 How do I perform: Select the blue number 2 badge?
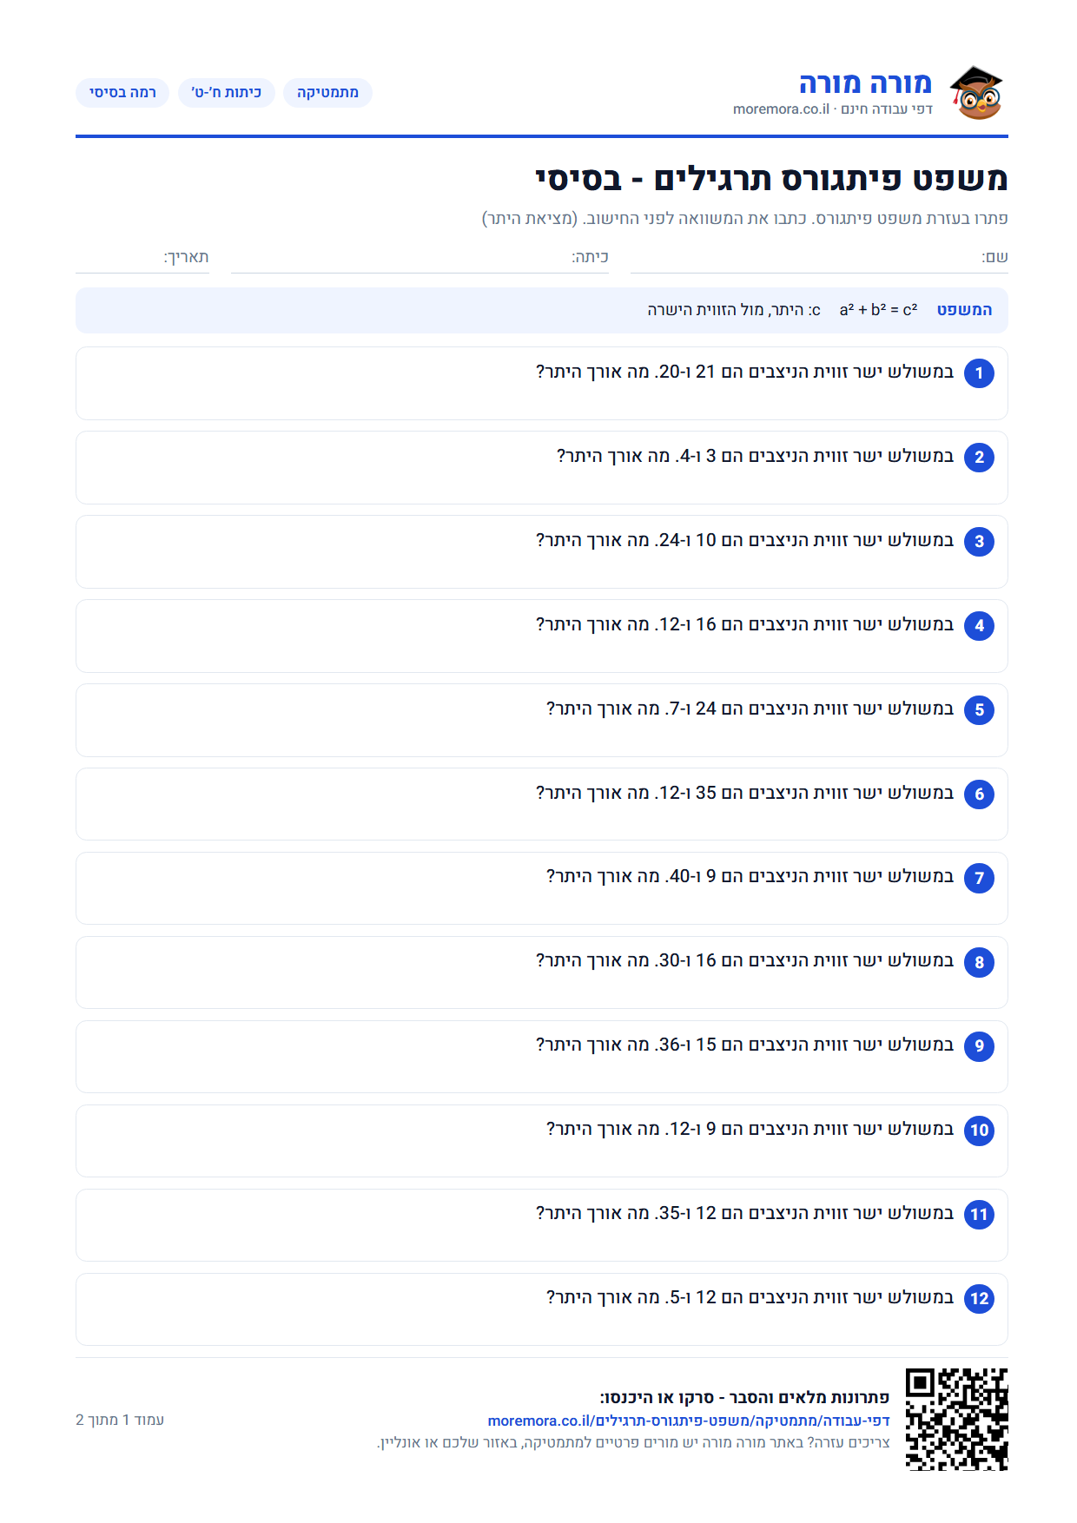[979, 458]
